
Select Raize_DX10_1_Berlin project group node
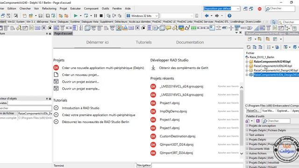[262, 57]
